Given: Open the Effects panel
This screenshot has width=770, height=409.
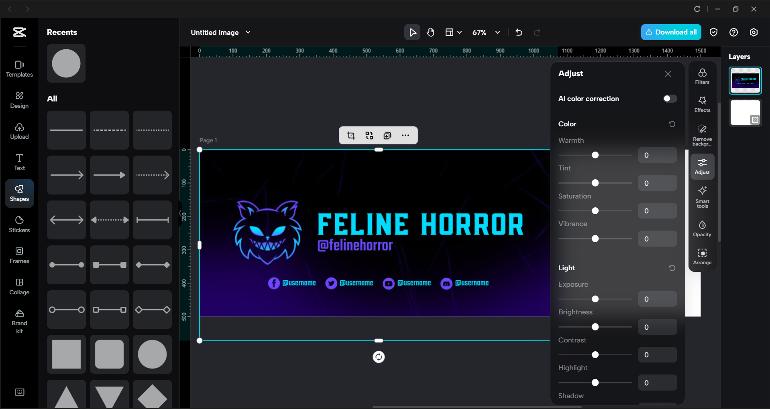Looking at the screenshot, I should coord(702,104).
